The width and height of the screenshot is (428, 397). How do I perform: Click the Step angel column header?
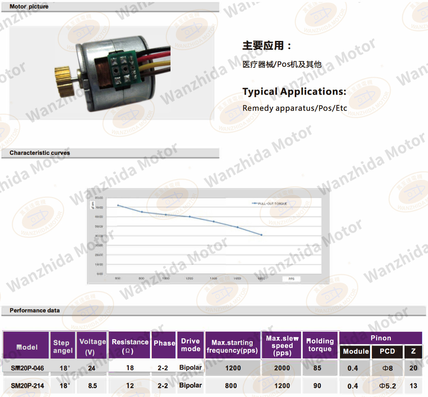63,345
